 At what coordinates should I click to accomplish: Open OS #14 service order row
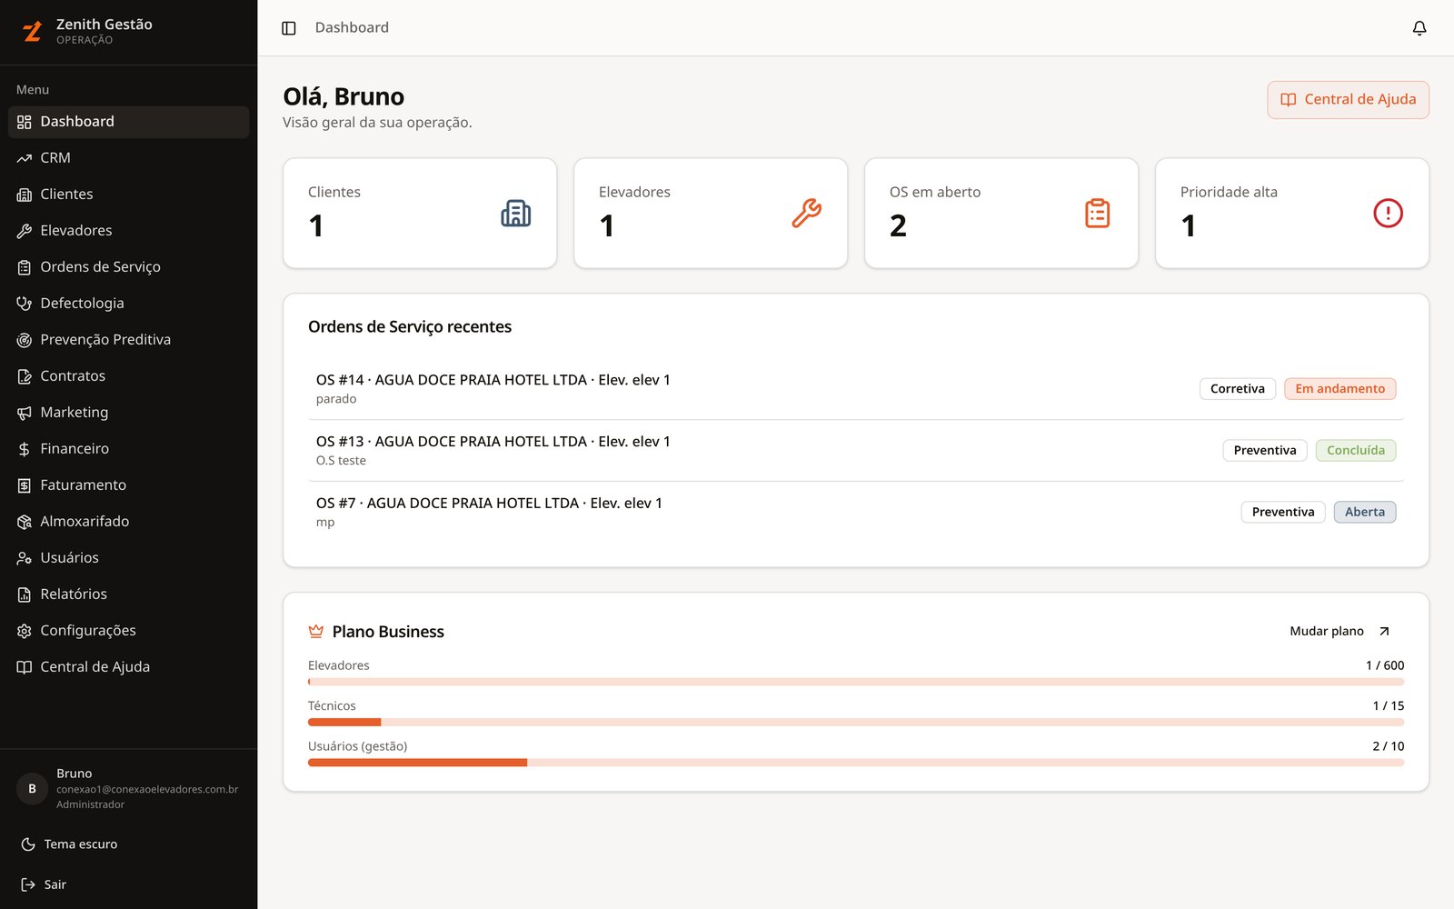[x=856, y=389]
